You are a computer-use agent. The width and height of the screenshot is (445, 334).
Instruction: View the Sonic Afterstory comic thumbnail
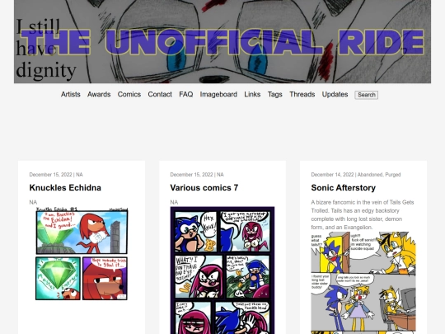coord(363,283)
